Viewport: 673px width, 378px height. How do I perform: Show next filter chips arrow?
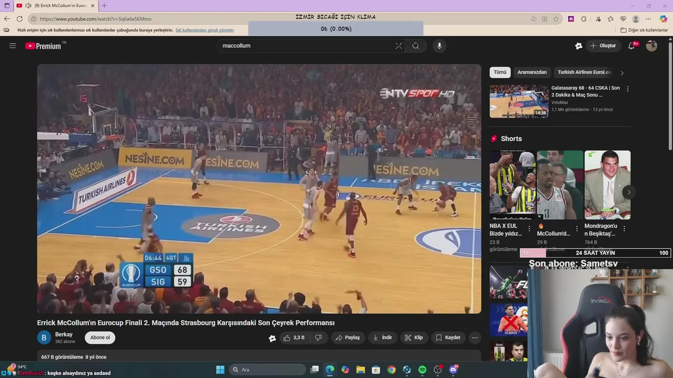tap(622, 73)
